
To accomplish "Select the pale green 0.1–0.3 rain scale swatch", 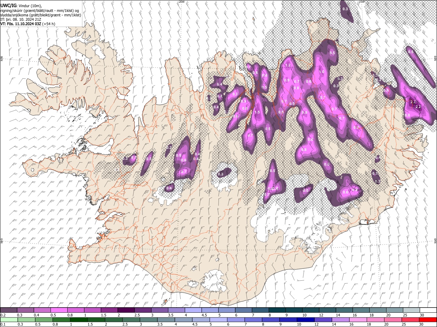I will [x=9, y=320].
